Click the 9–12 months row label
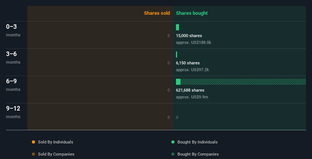 pos(13,112)
